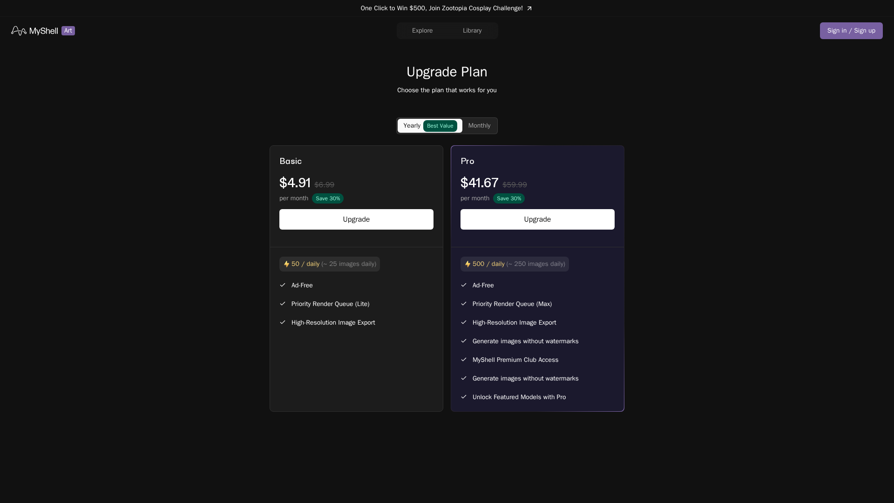Toggle the Best Value badge on Yearly
Viewport: 894px width, 503px height.
point(440,125)
